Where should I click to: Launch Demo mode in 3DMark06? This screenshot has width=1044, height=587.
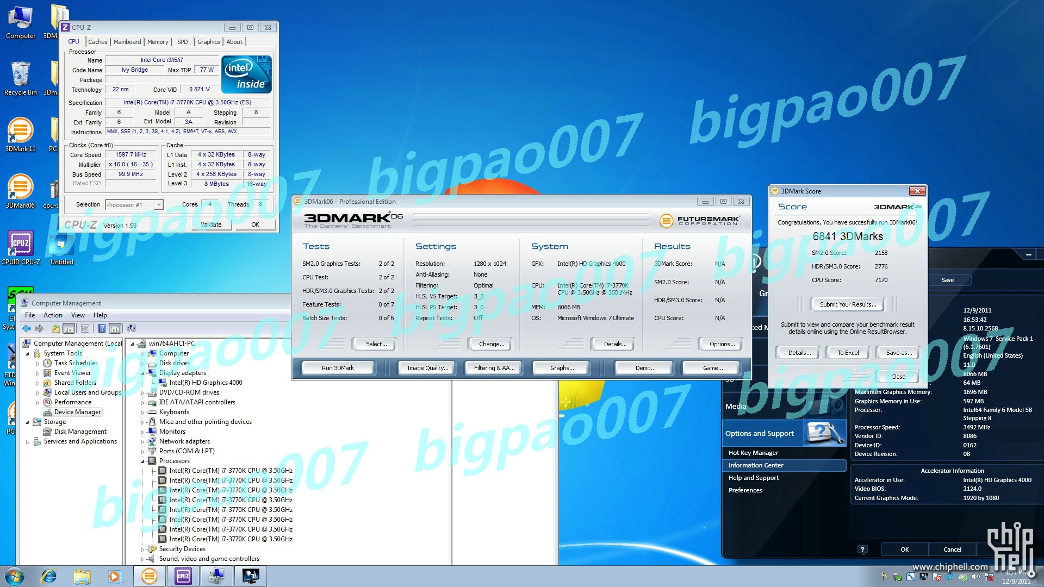pyautogui.click(x=644, y=367)
